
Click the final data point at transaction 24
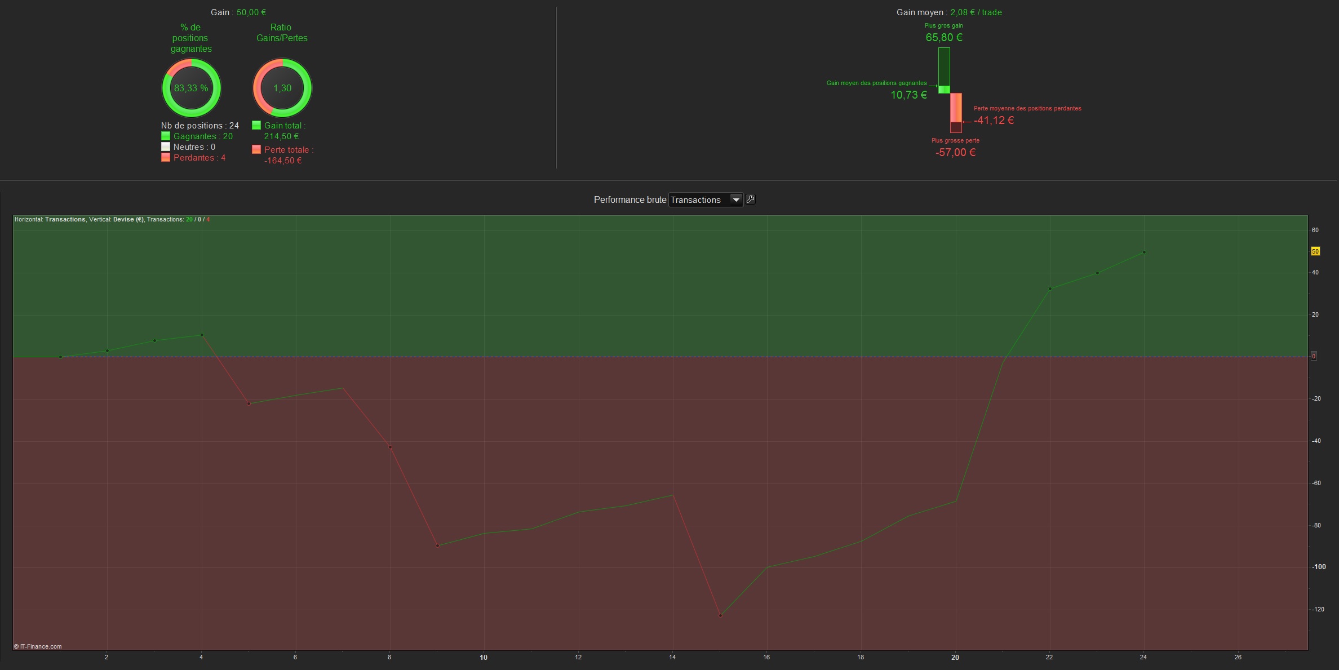(1144, 252)
